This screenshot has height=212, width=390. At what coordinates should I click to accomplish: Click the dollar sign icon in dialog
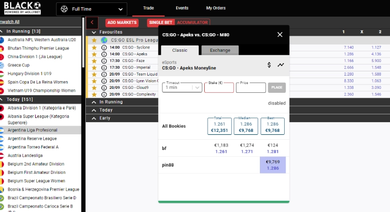coord(269,65)
